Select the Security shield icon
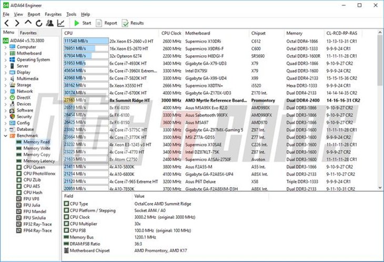384x262 pixels. click(x=12, y=117)
